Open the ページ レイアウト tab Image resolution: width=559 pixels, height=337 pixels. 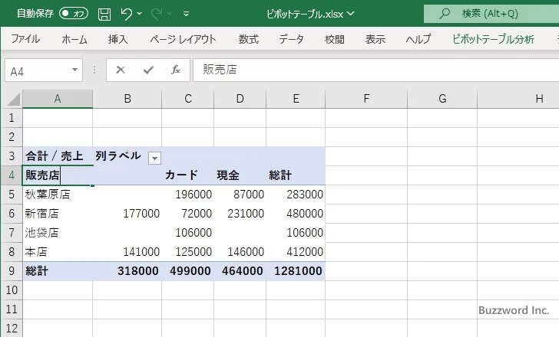[x=183, y=39]
